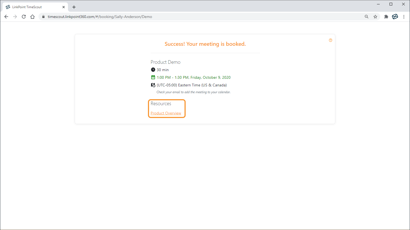Click the time zone map icon

coord(153,85)
